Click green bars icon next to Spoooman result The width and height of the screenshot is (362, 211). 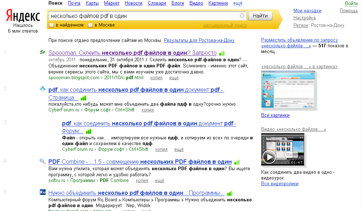(222, 53)
